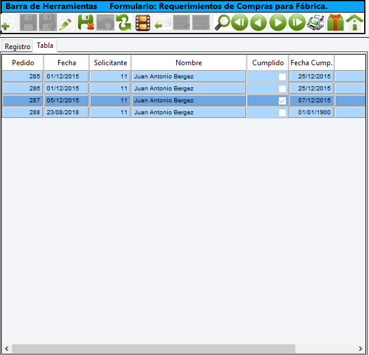Image resolution: width=369 pixels, height=355 pixels.
Task: Click the green home icon
Action: pyautogui.click(x=355, y=23)
